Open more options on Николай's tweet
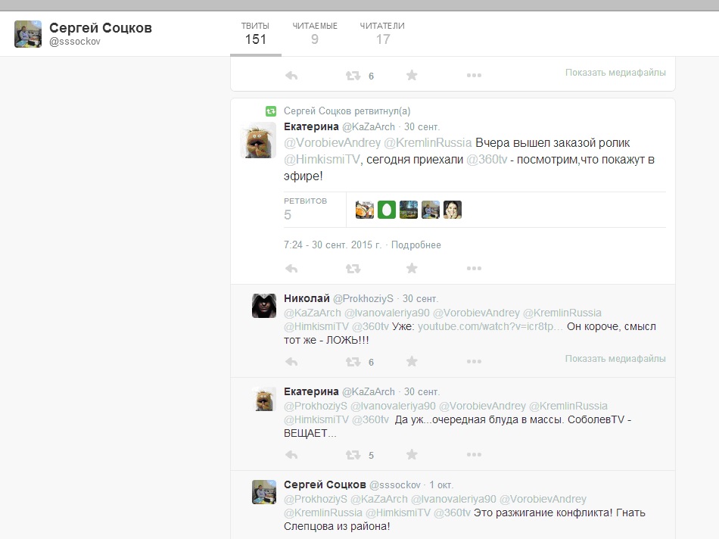Screen dimensions: 719x539 click(474, 362)
